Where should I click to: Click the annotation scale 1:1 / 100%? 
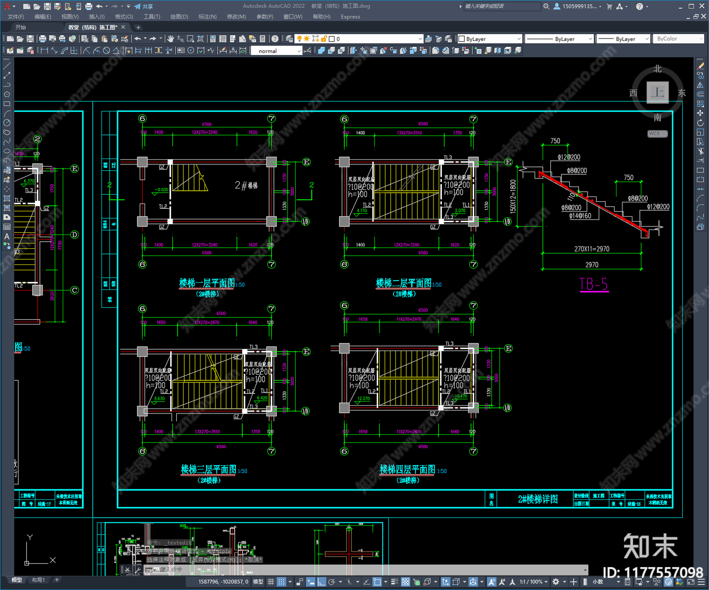click(x=531, y=582)
